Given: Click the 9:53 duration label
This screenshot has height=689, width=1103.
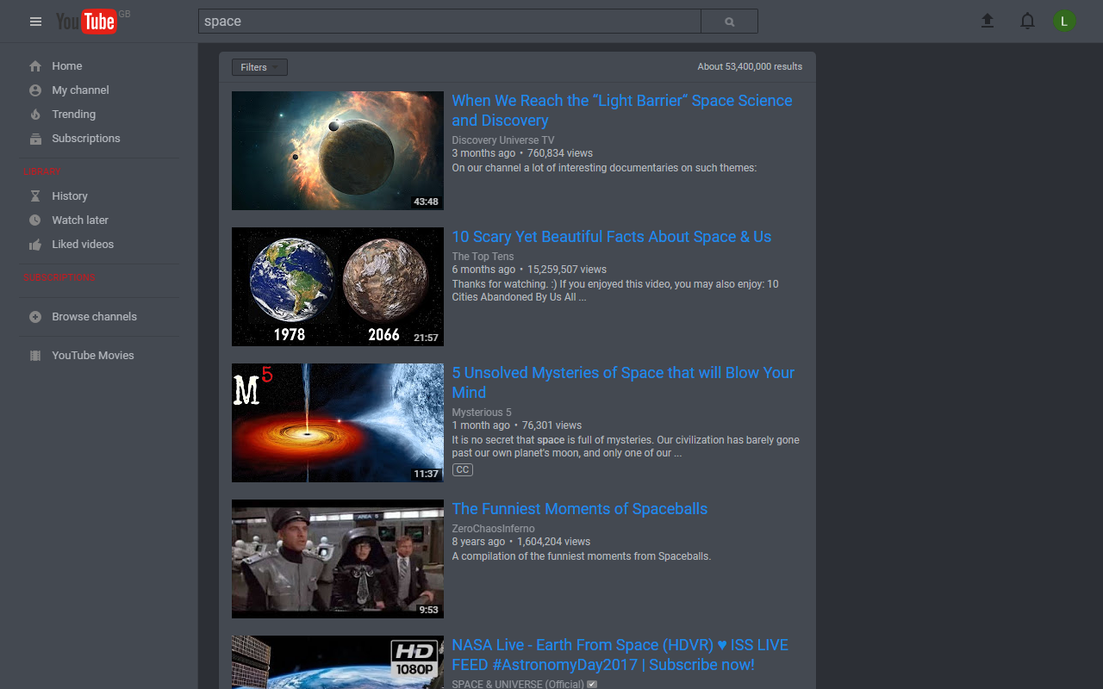Looking at the screenshot, I should 428,610.
